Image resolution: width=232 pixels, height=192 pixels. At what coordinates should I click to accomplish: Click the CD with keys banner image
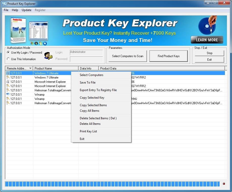pos(208,25)
